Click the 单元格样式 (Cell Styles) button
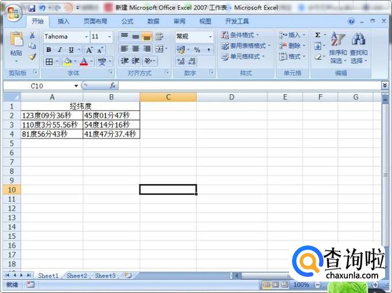 click(243, 57)
